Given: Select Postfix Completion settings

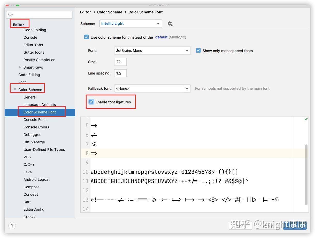Looking at the screenshot, I should [x=39, y=60].
